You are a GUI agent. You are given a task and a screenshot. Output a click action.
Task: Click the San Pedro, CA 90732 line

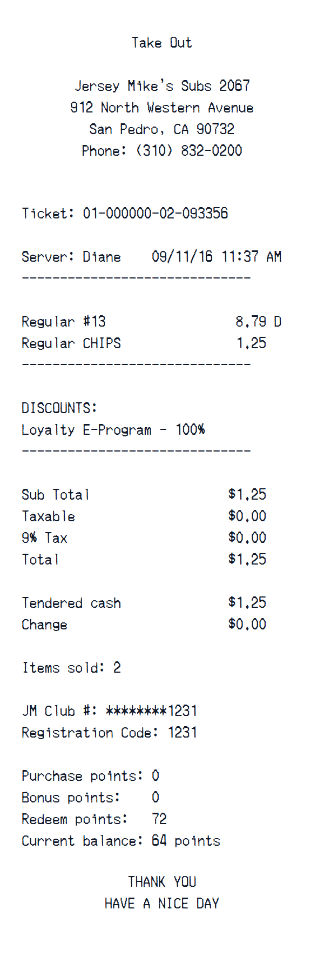(161, 129)
